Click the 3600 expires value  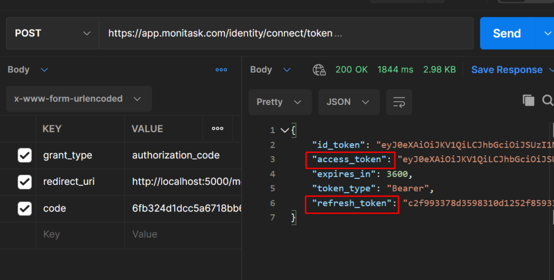click(397, 174)
